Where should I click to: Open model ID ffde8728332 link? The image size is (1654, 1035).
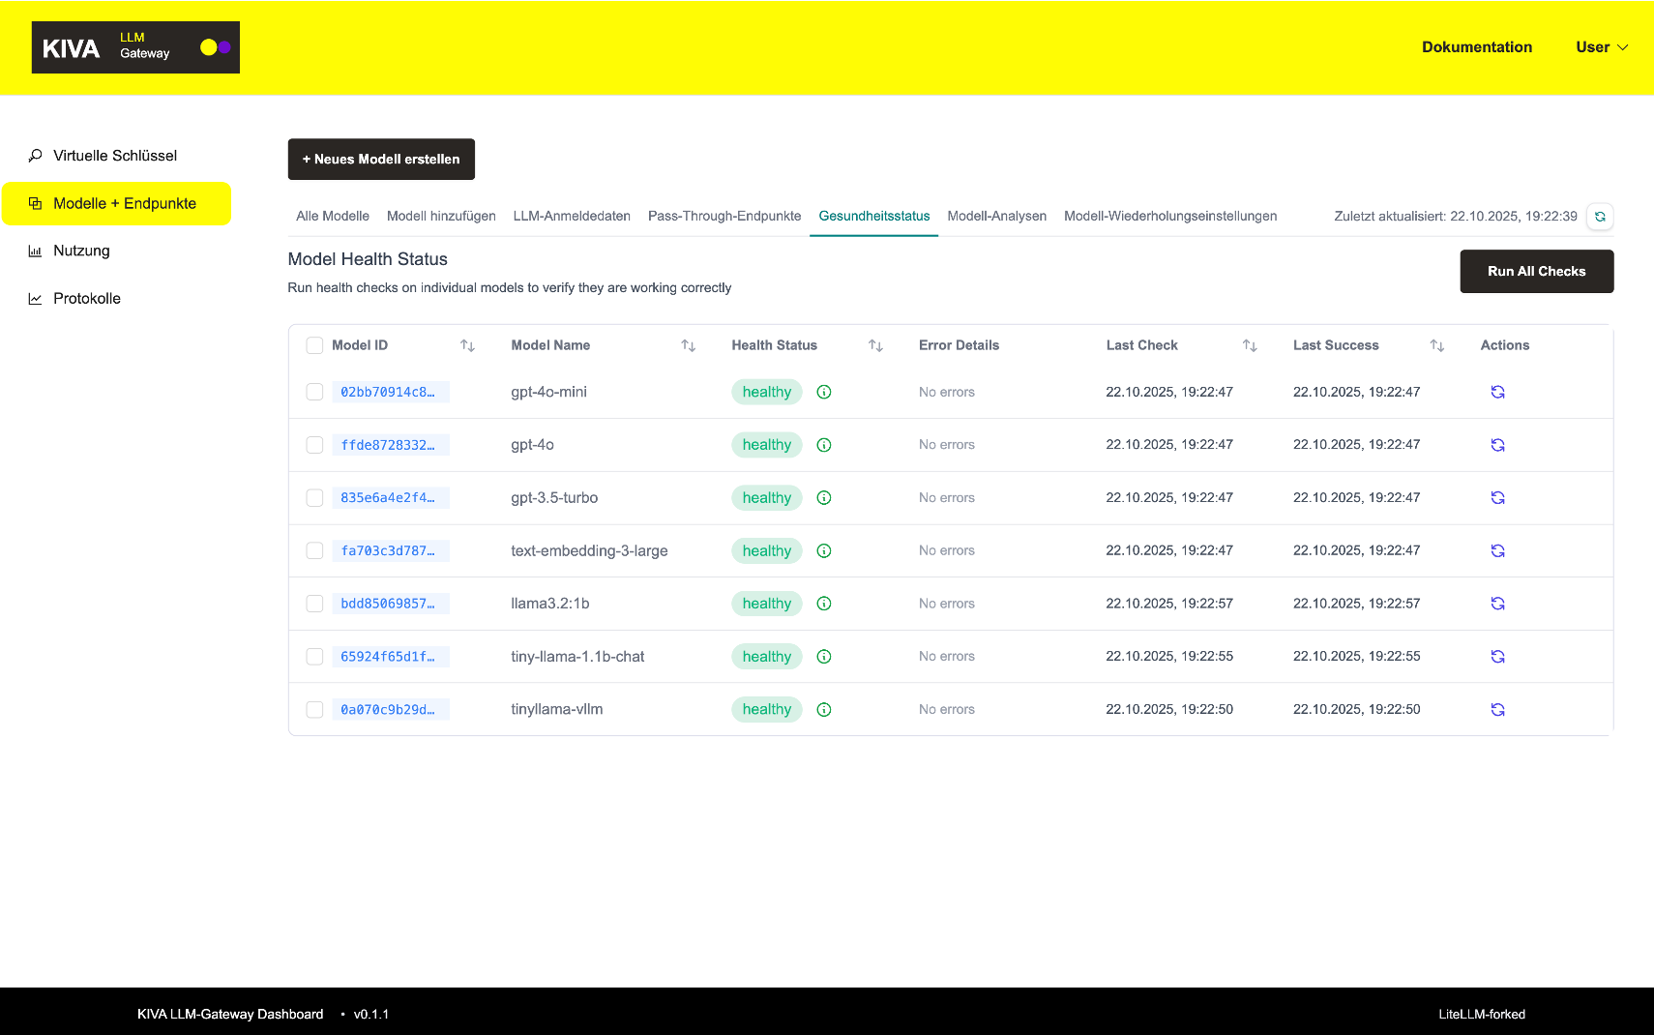pyautogui.click(x=390, y=445)
